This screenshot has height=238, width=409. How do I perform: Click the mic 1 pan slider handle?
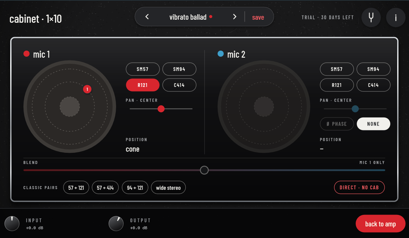pos(161,109)
